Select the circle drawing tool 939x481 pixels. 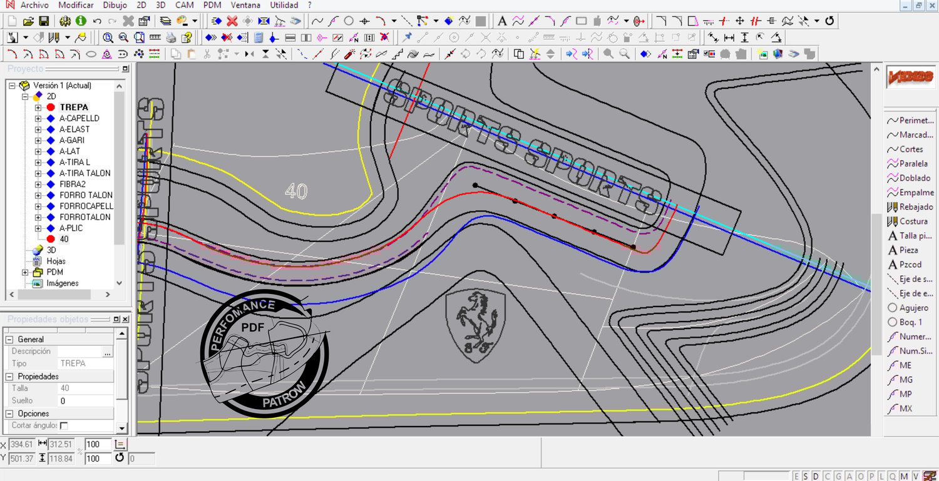coord(349,21)
